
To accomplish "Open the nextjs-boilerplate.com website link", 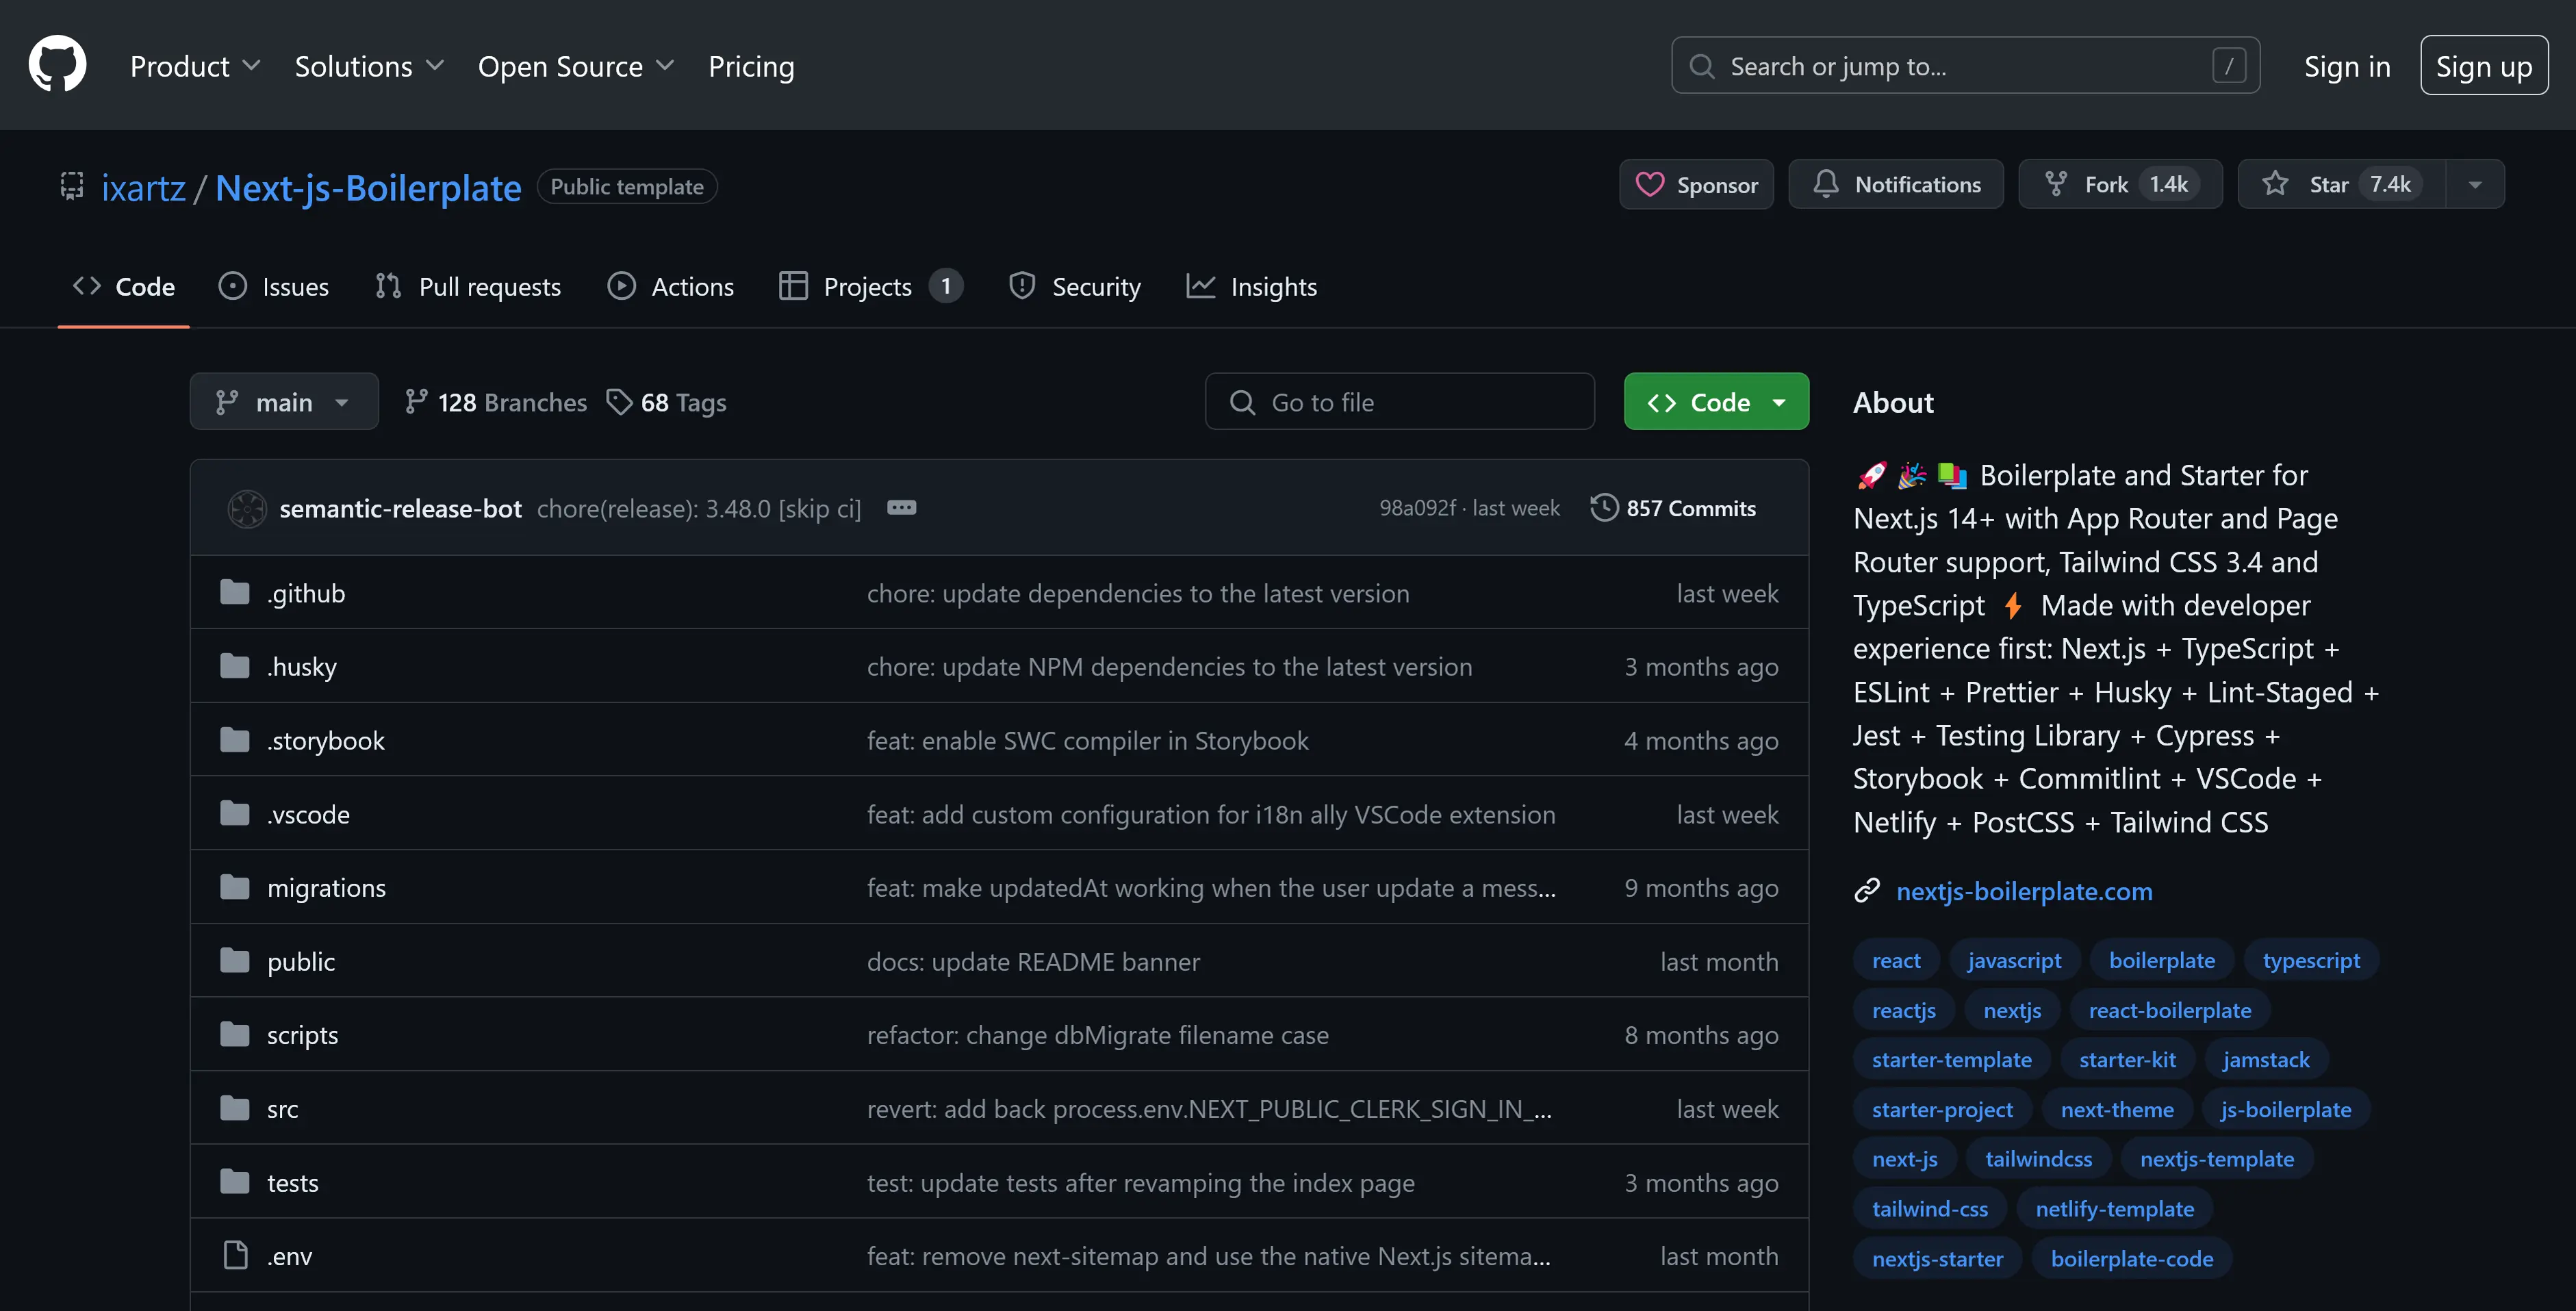I will click(2024, 891).
